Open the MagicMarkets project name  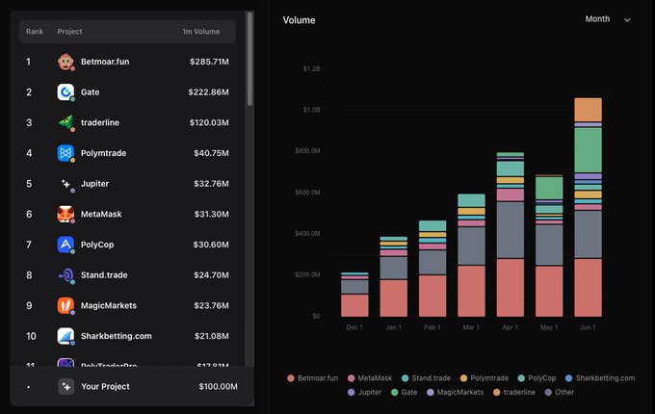tap(109, 305)
